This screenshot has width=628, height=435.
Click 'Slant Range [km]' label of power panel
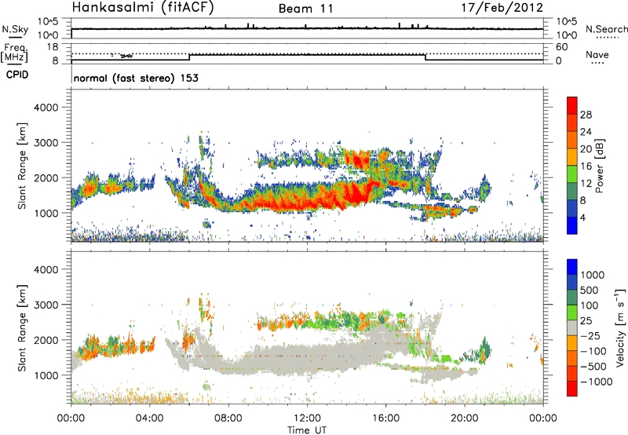point(22,166)
